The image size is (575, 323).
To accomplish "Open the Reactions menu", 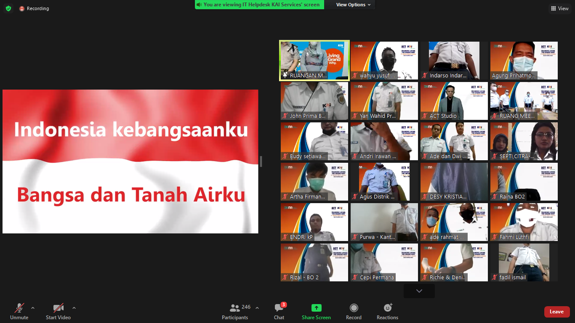I will tap(387, 308).
